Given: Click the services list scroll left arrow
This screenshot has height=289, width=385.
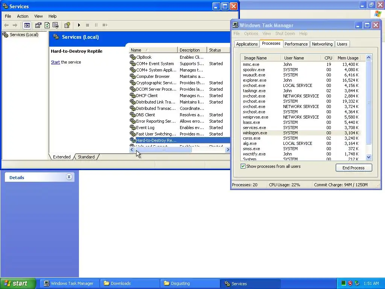Looking at the screenshot, I should click(x=132, y=150).
